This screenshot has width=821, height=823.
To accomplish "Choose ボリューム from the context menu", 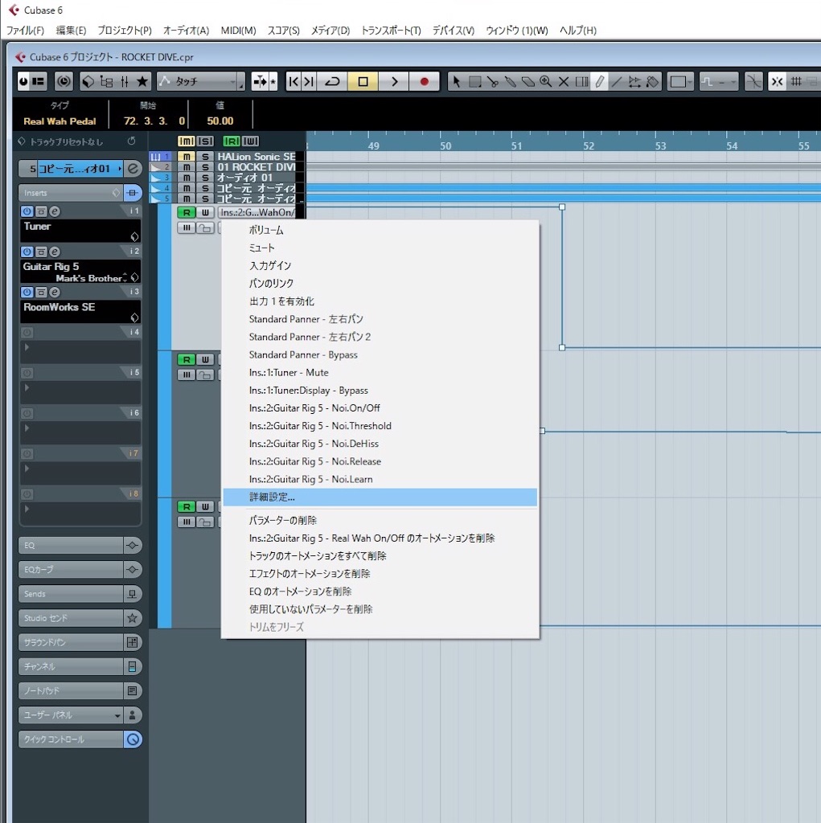I will [x=380, y=230].
